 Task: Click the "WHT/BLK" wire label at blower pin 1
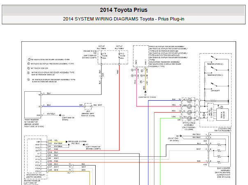[x=51, y=114]
